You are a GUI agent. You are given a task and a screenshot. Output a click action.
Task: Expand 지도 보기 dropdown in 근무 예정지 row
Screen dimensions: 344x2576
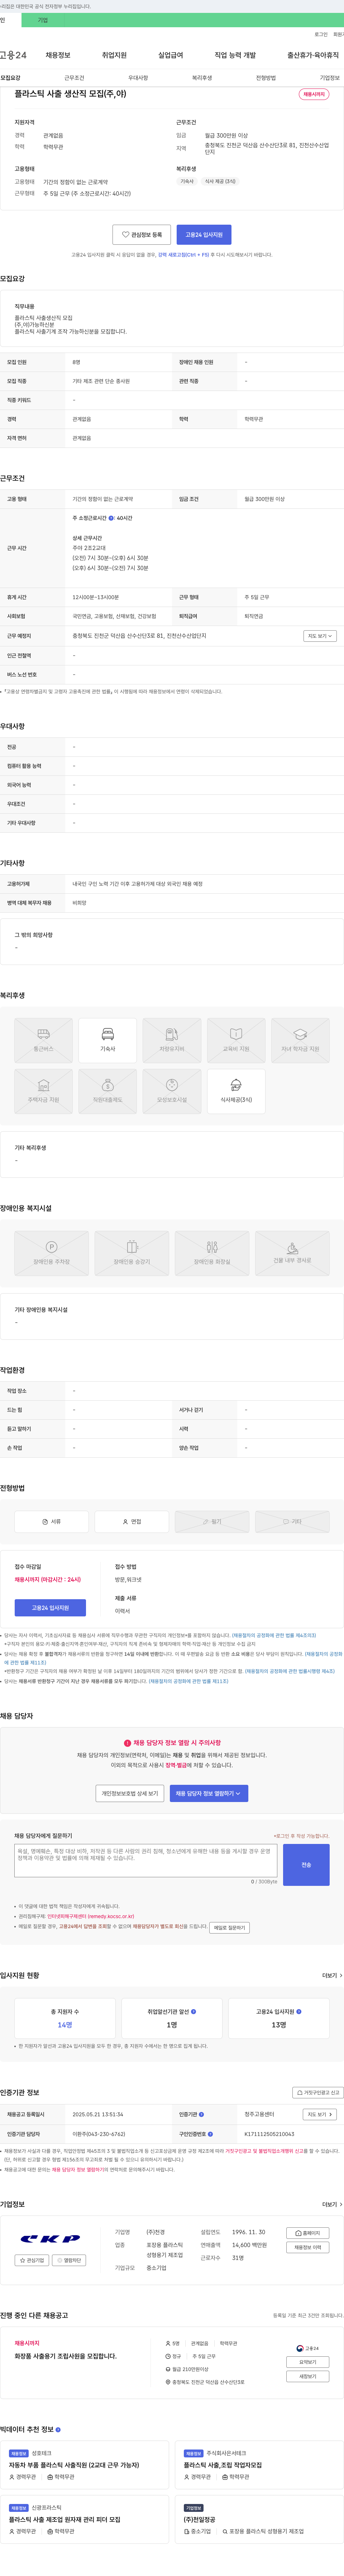point(320,636)
